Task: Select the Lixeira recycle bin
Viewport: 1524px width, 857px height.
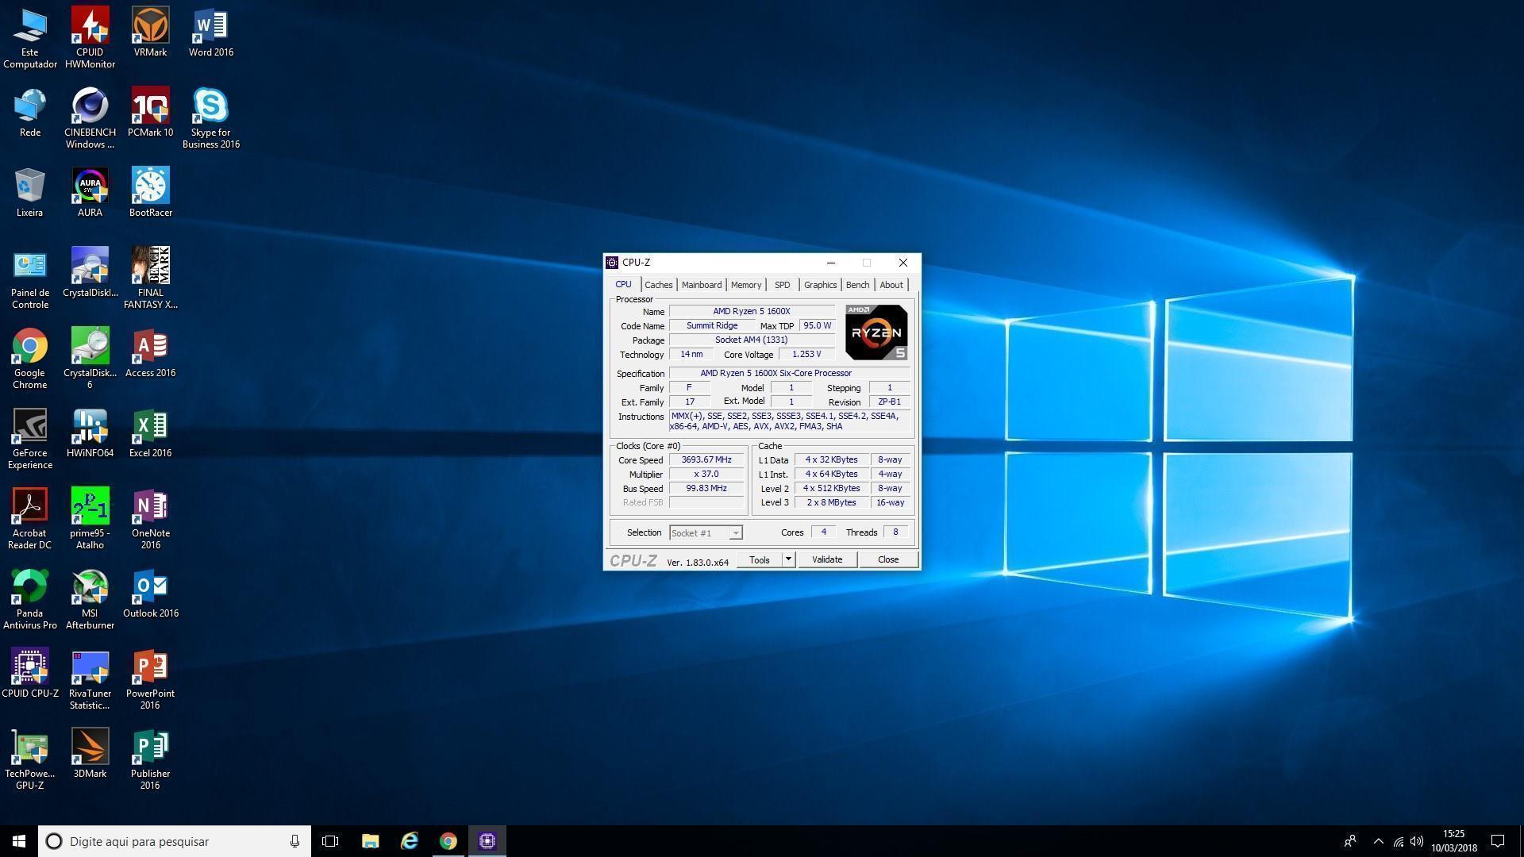Action: (30, 192)
